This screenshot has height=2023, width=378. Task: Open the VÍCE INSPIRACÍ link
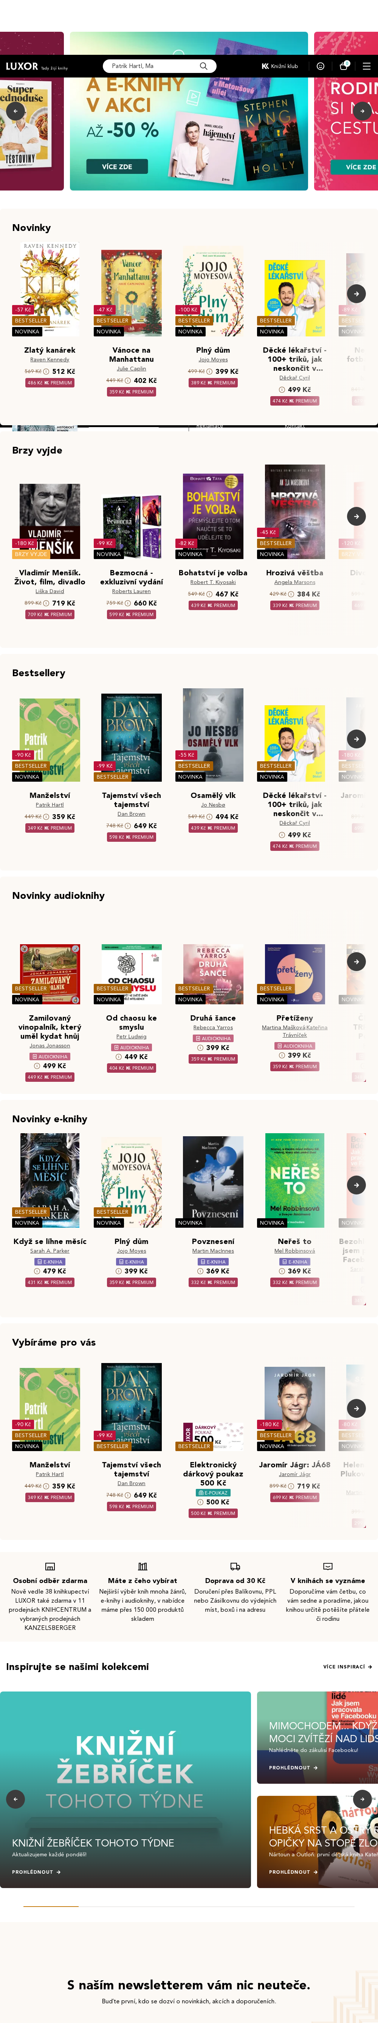(347, 1667)
